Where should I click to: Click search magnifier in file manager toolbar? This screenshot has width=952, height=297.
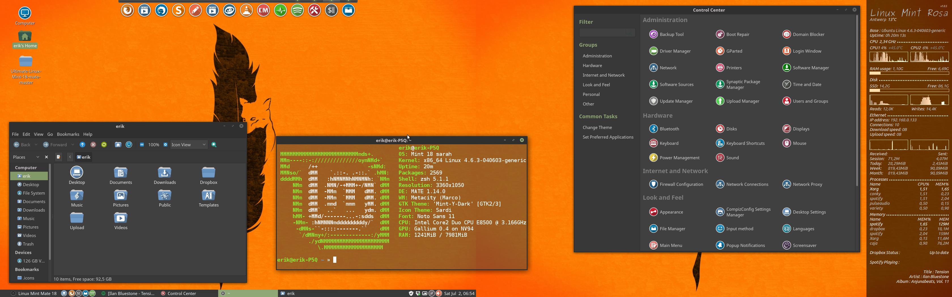pyautogui.click(x=214, y=145)
